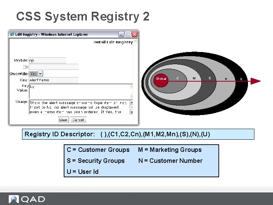Click the window page scrollbar up arrow
The width and height of the screenshot is (273, 205).
(x=135, y=41)
